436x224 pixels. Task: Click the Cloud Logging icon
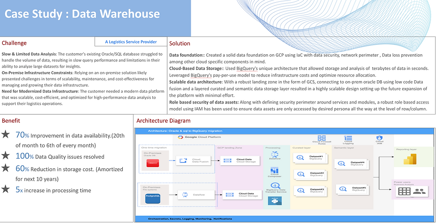pos(348,138)
